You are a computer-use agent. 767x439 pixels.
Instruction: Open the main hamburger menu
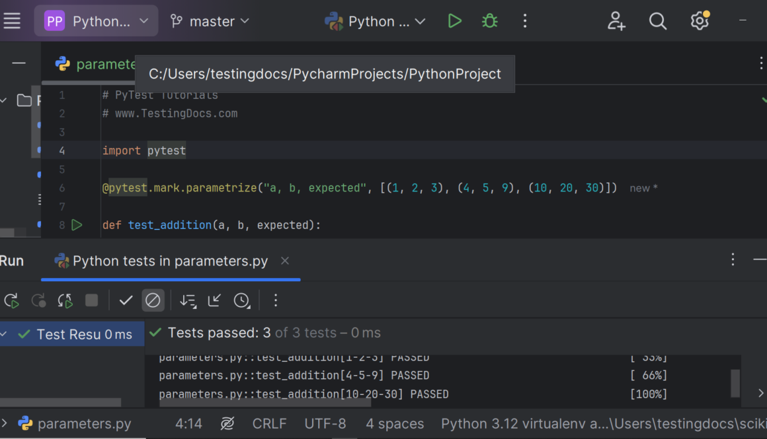13,21
